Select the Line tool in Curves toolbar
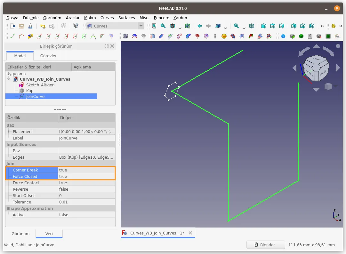The height and width of the screenshot is (254, 346). coord(12,36)
